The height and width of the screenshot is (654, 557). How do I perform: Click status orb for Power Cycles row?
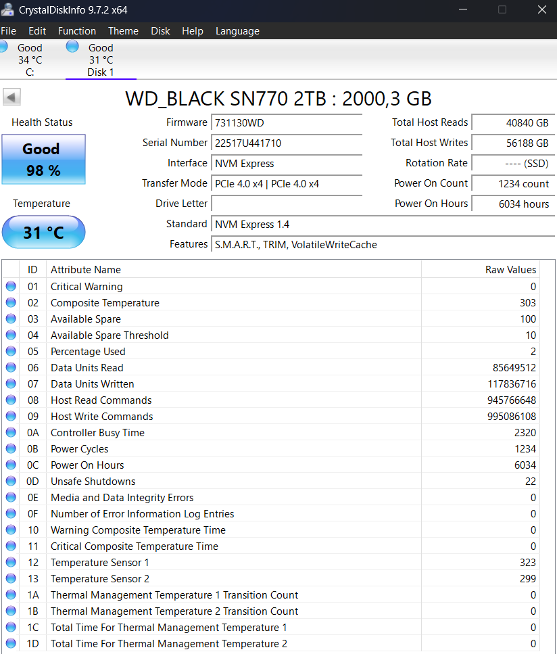pyautogui.click(x=11, y=449)
